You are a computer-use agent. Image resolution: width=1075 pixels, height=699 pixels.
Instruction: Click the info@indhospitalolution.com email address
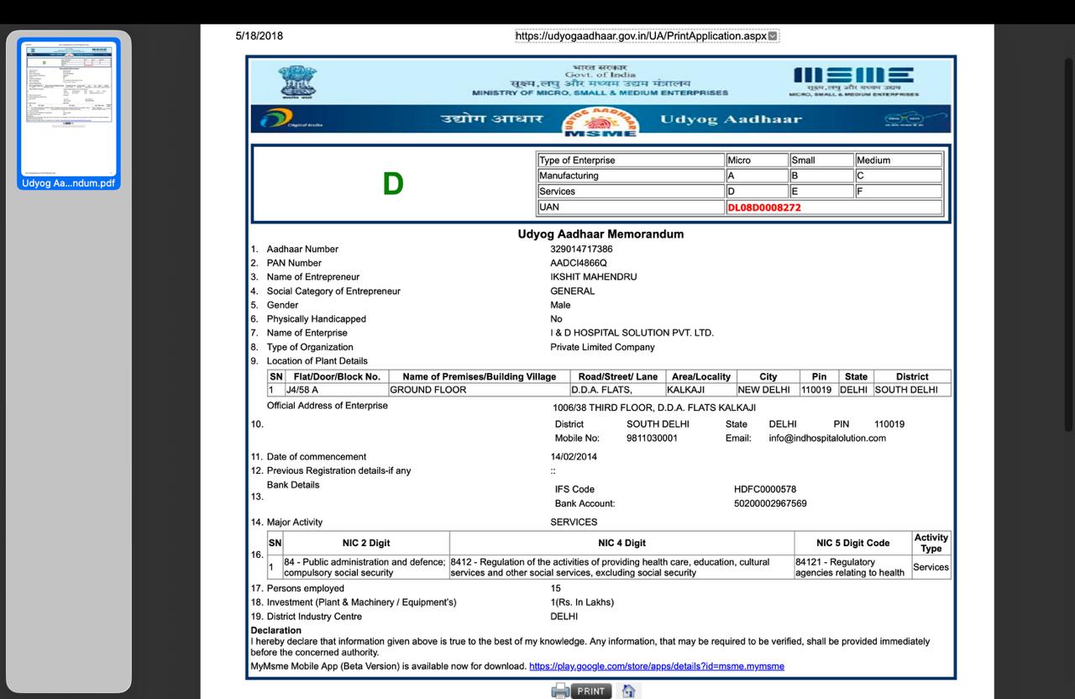pos(827,438)
